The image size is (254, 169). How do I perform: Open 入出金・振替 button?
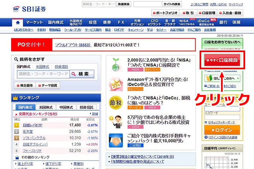(x=230, y=13)
